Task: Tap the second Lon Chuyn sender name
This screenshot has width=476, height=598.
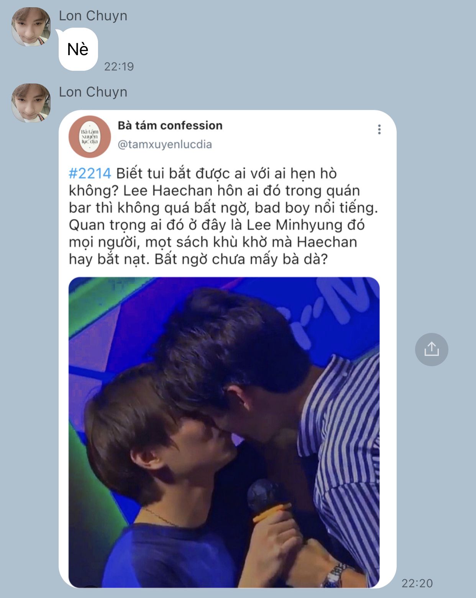Action: pos(93,92)
